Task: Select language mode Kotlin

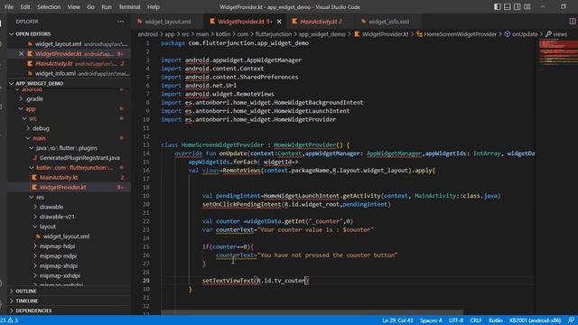Action: tap(496, 320)
